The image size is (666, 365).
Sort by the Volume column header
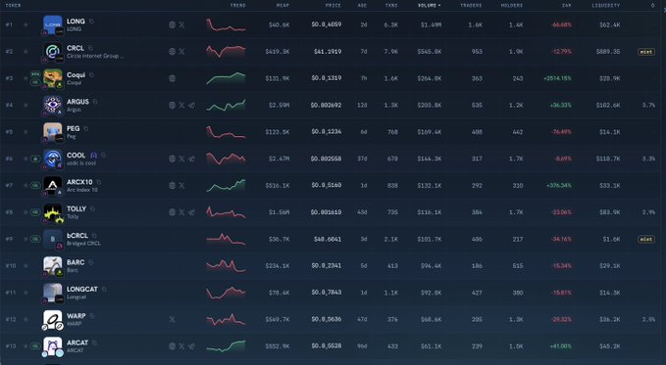429,6
